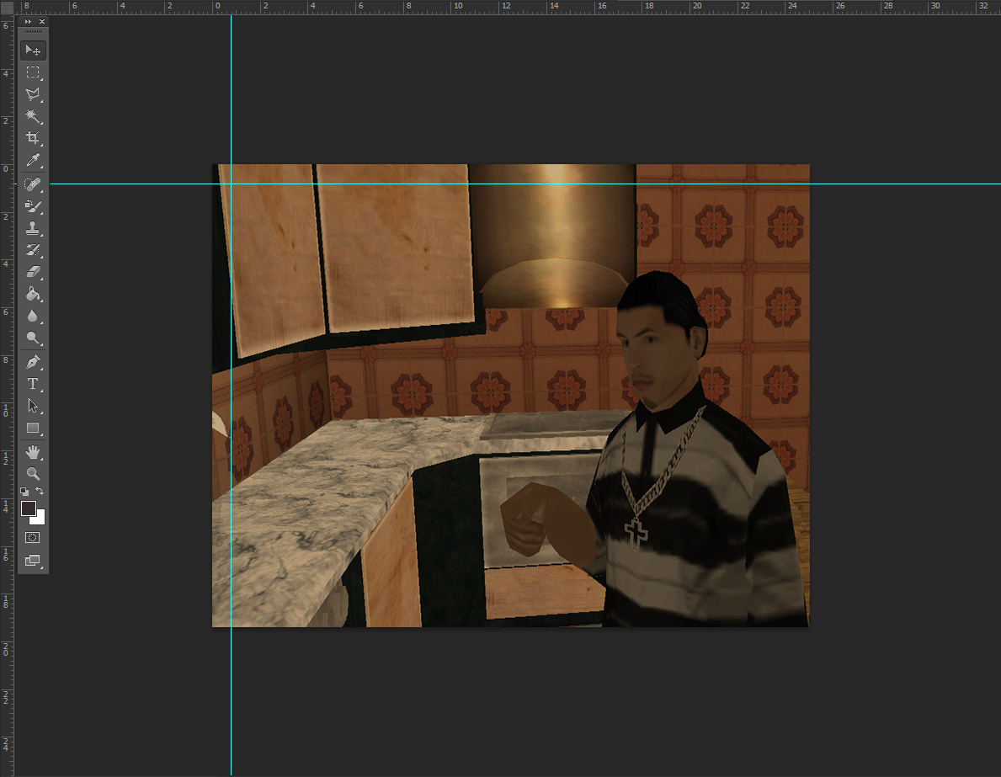Reset default foreground and background colors
This screenshot has height=777, width=1001.
24,491
